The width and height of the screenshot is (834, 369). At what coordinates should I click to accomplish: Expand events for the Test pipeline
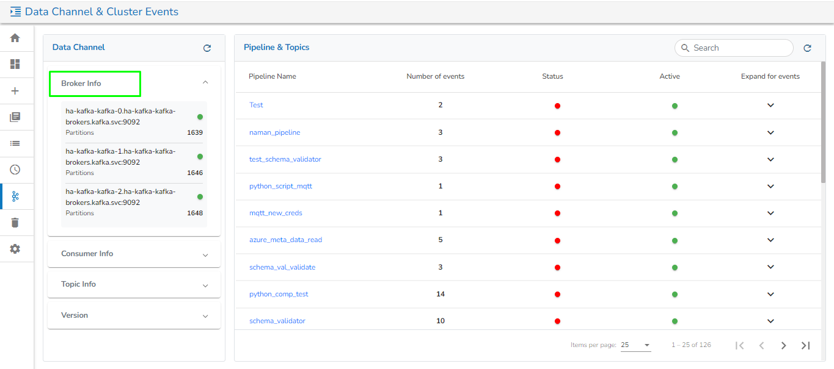770,106
